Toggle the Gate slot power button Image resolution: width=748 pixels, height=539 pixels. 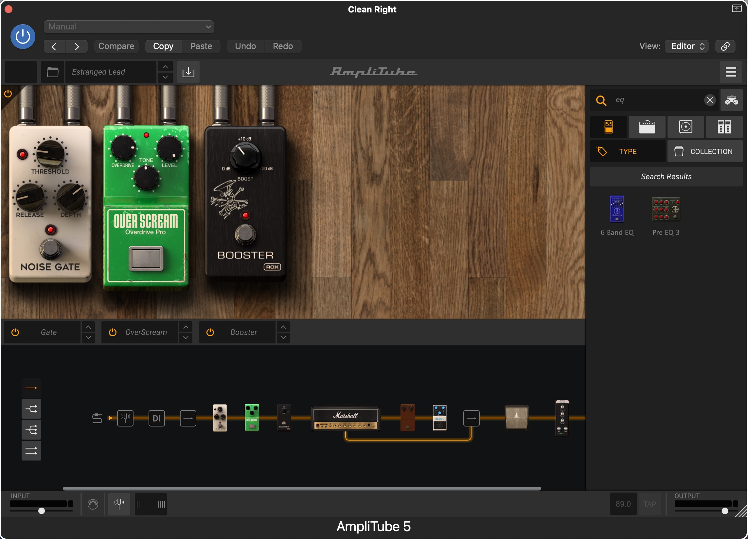click(15, 332)
